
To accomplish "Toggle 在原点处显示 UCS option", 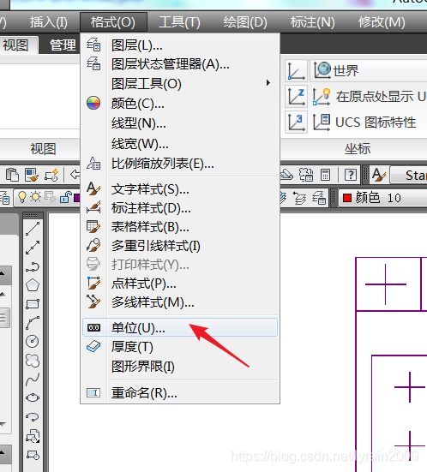I will tap(369, 97).
